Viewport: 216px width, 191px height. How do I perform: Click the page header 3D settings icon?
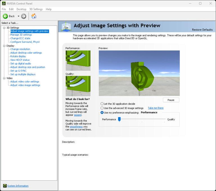coord(66,27)
